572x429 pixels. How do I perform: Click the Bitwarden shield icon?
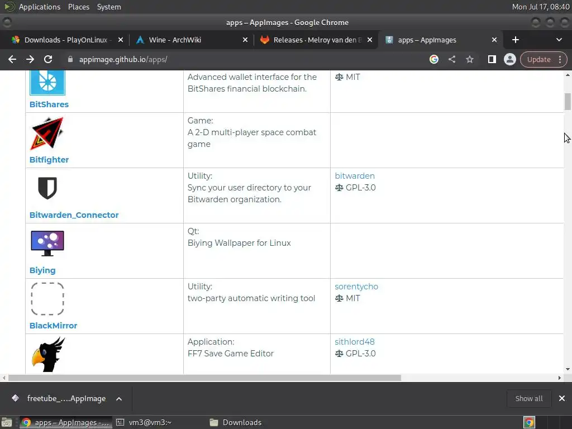click(47, 188)
